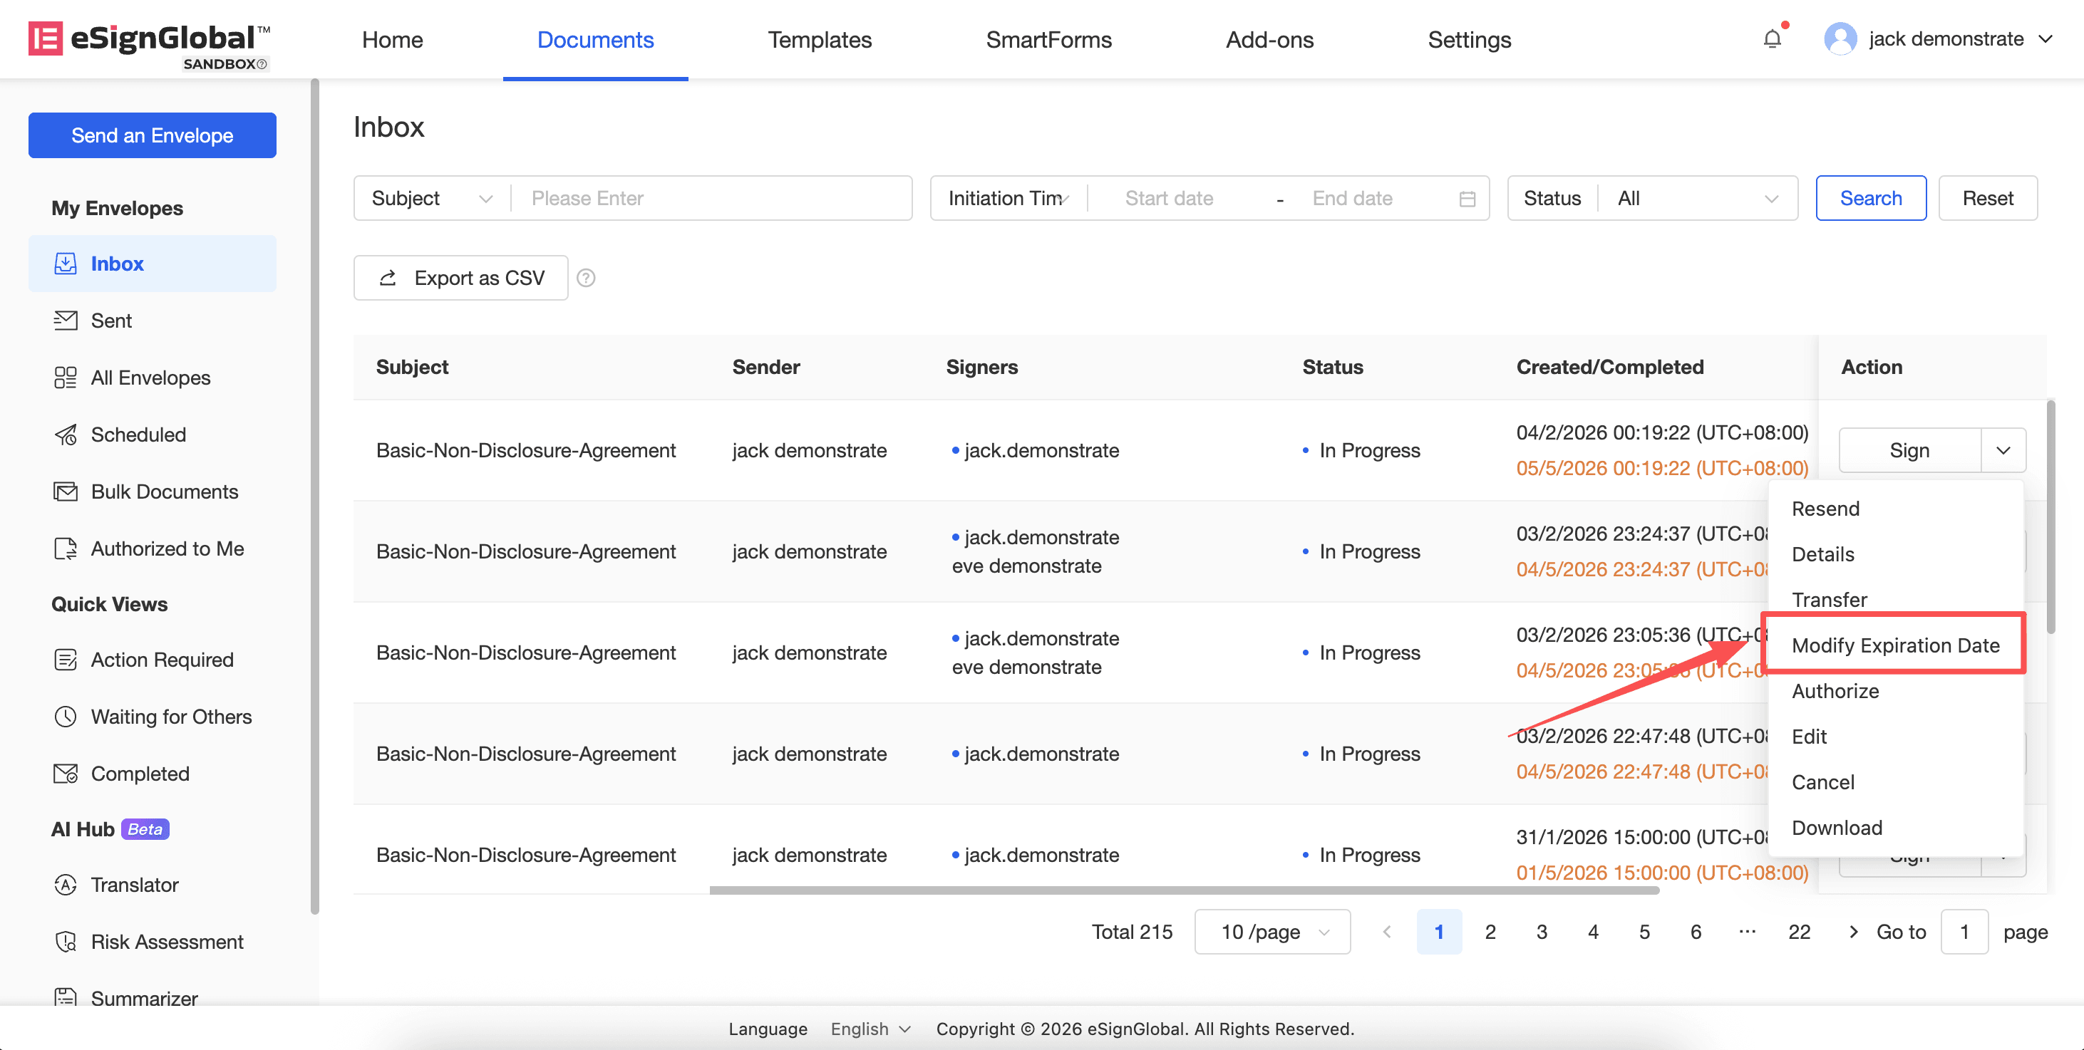Screen dimensions: 2084x1050
Task: Select the Waiting for Others clock icon
Action: coord(66,717)
